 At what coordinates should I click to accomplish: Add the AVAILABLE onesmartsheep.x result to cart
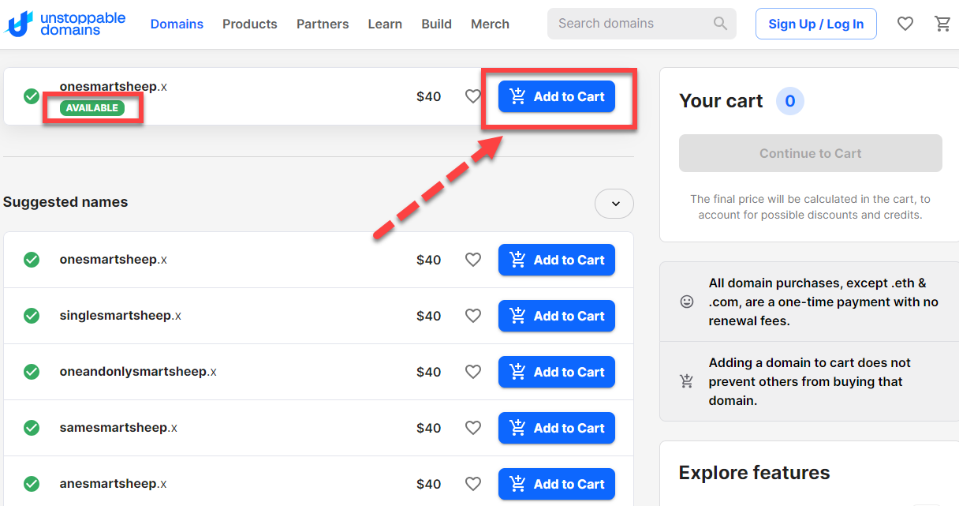[x=557, y=96]
